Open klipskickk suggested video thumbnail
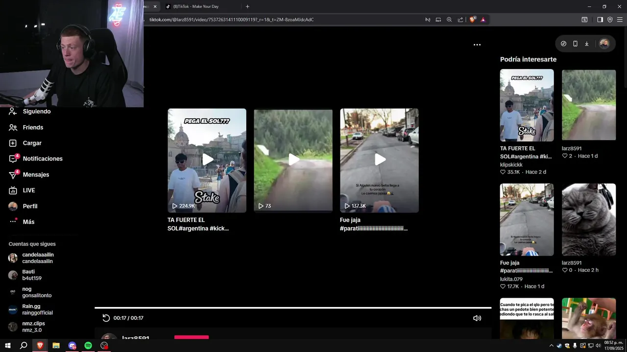 tap(527, 105)
